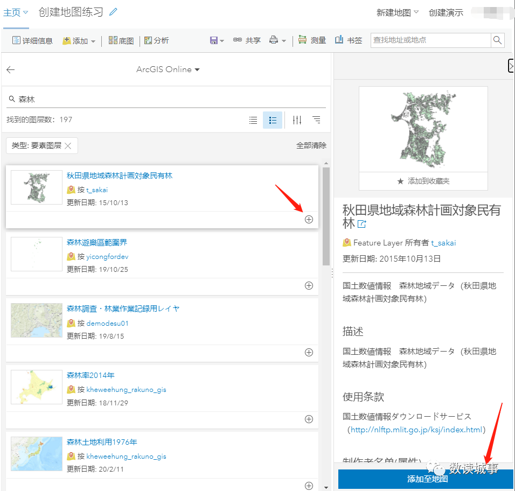Open the save options arrow
This screenshot has height=491, width=515.
coord(222,41)
